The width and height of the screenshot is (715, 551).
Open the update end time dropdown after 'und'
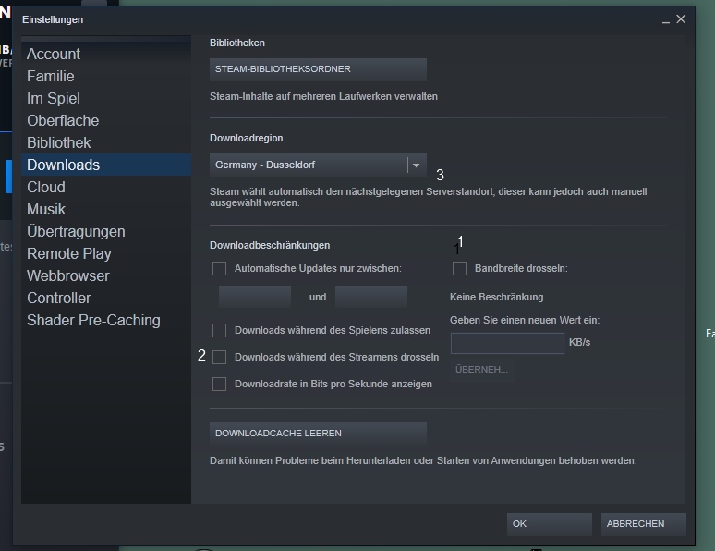371,297
